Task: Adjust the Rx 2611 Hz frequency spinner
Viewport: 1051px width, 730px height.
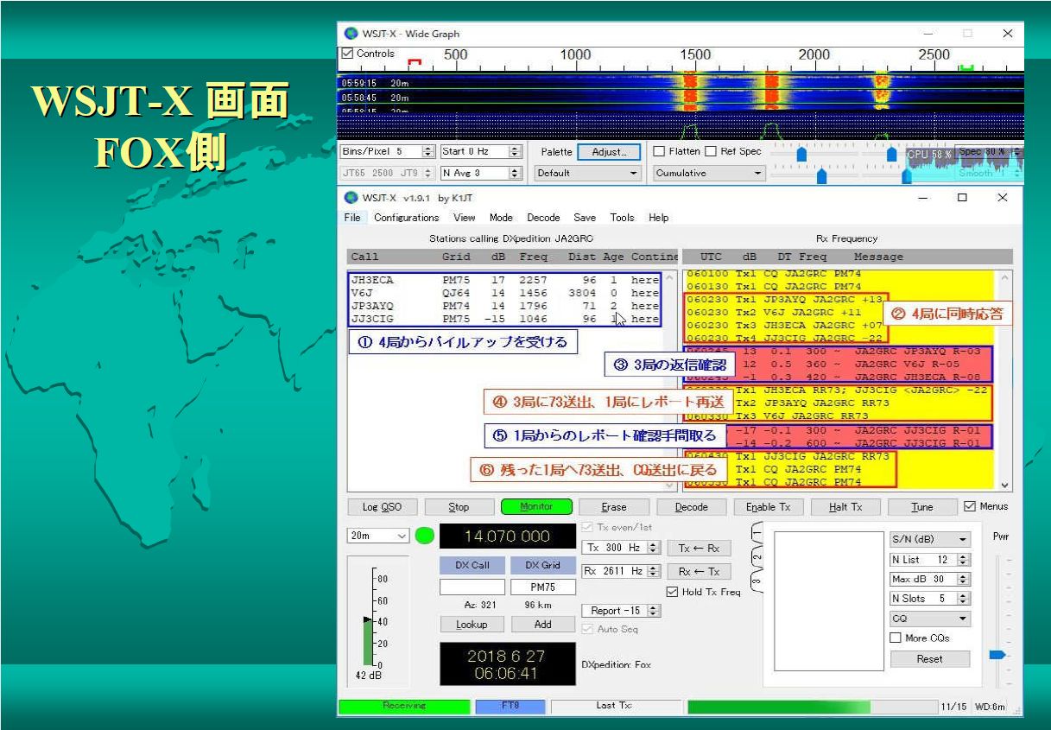Action: point(655,571)
